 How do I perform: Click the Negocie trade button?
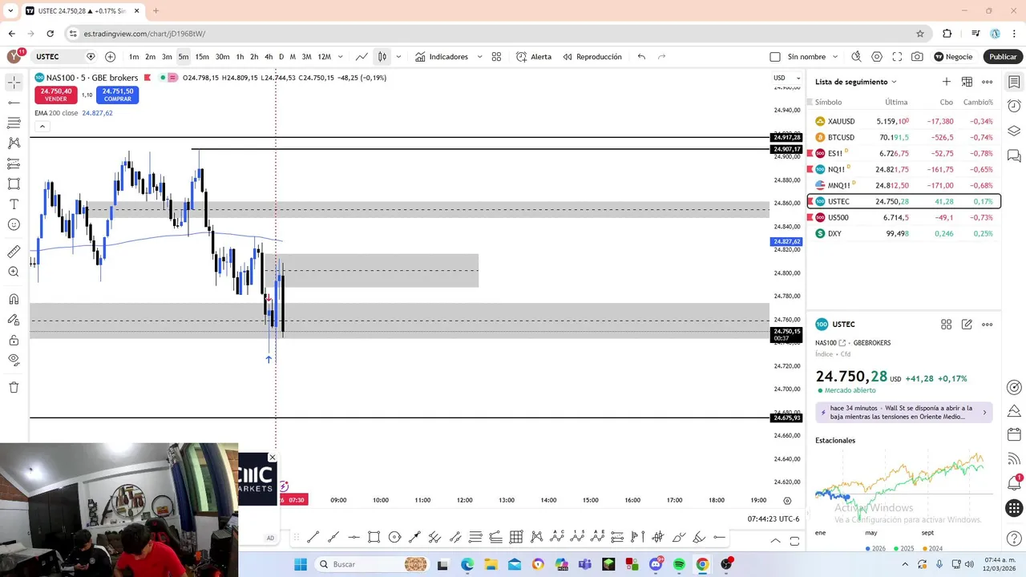click(953, 57)
